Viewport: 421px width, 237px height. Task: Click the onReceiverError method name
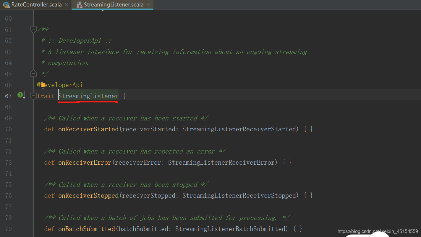[85, 162]
